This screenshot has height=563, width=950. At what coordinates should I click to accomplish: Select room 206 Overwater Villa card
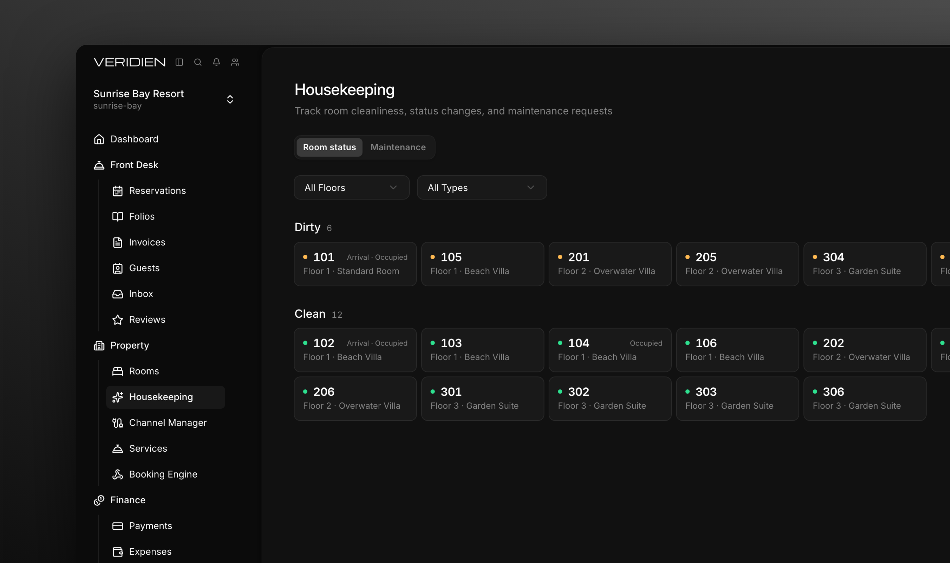[x=355, y=399]
